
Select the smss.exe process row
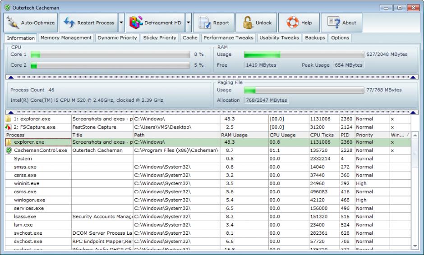[x=208, y=167]
